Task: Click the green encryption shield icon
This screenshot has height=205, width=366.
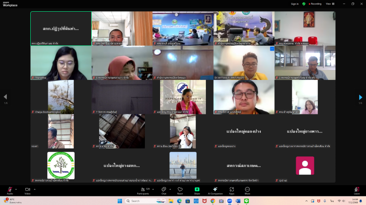Action: click(304, 4)
